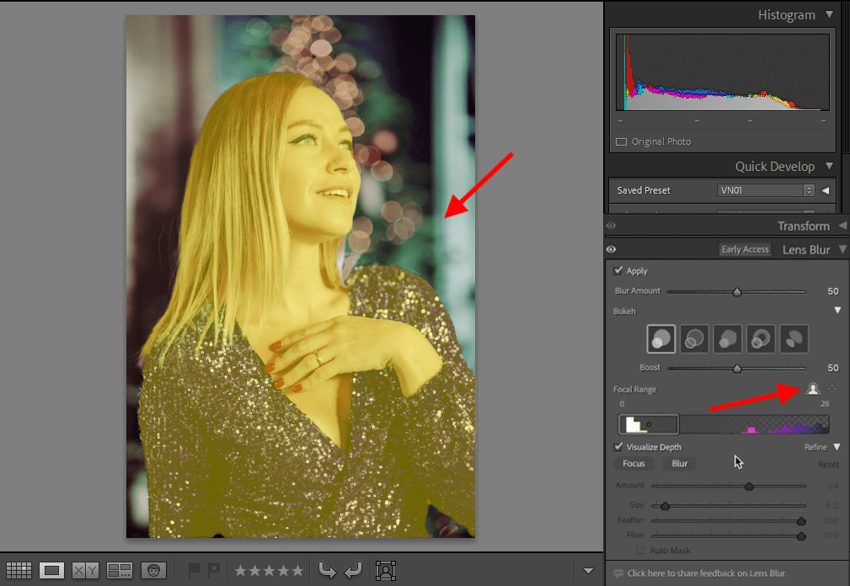Click Boost slider handle
Image resolution: width=850 pixels, height=586 pixels.
coord(737,369)
